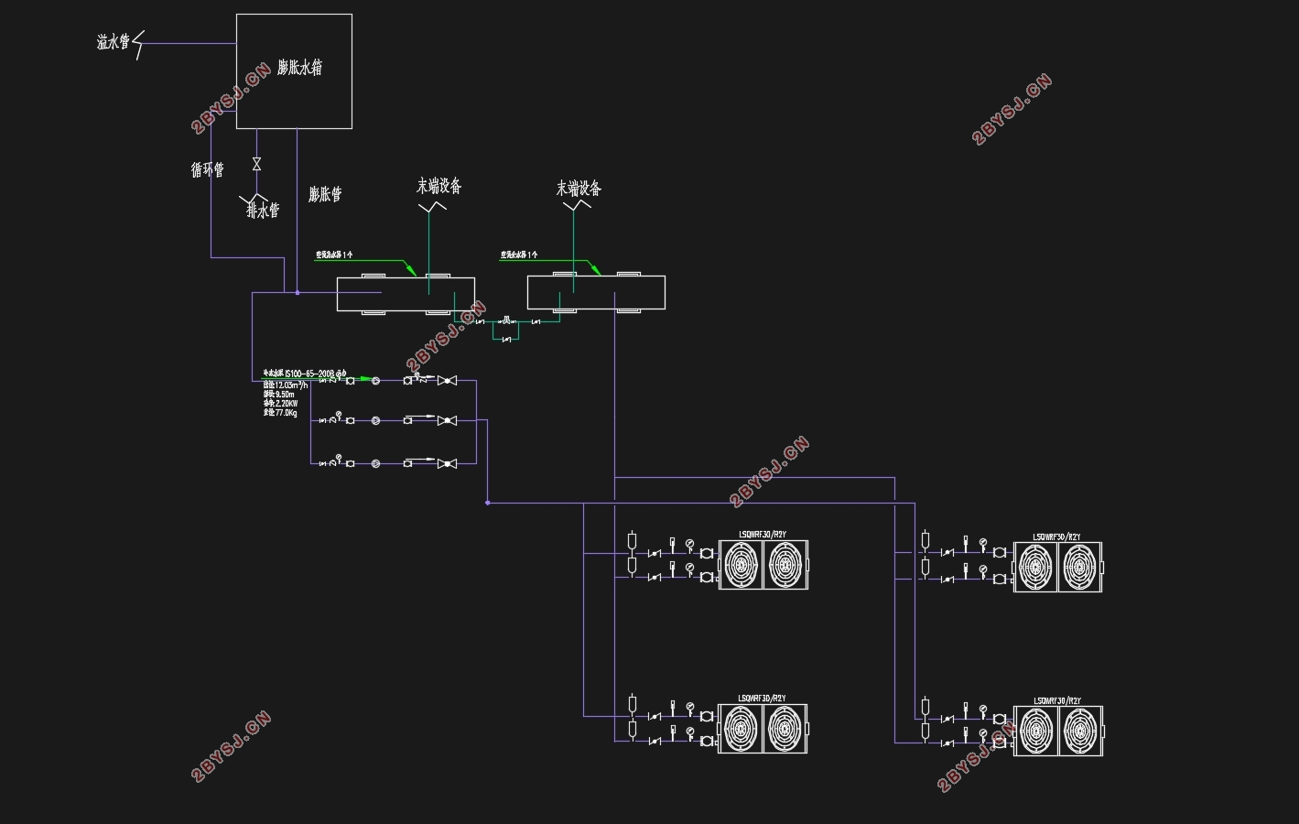Viewport: 1299px width, 824px height.
Task: Select the left header tank rectangle
Action: click(406, 294)
